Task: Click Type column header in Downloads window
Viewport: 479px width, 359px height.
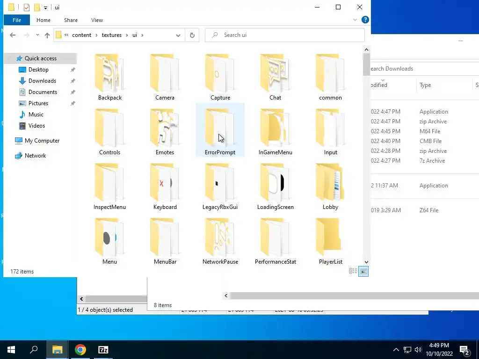Action: click(444, 85)
